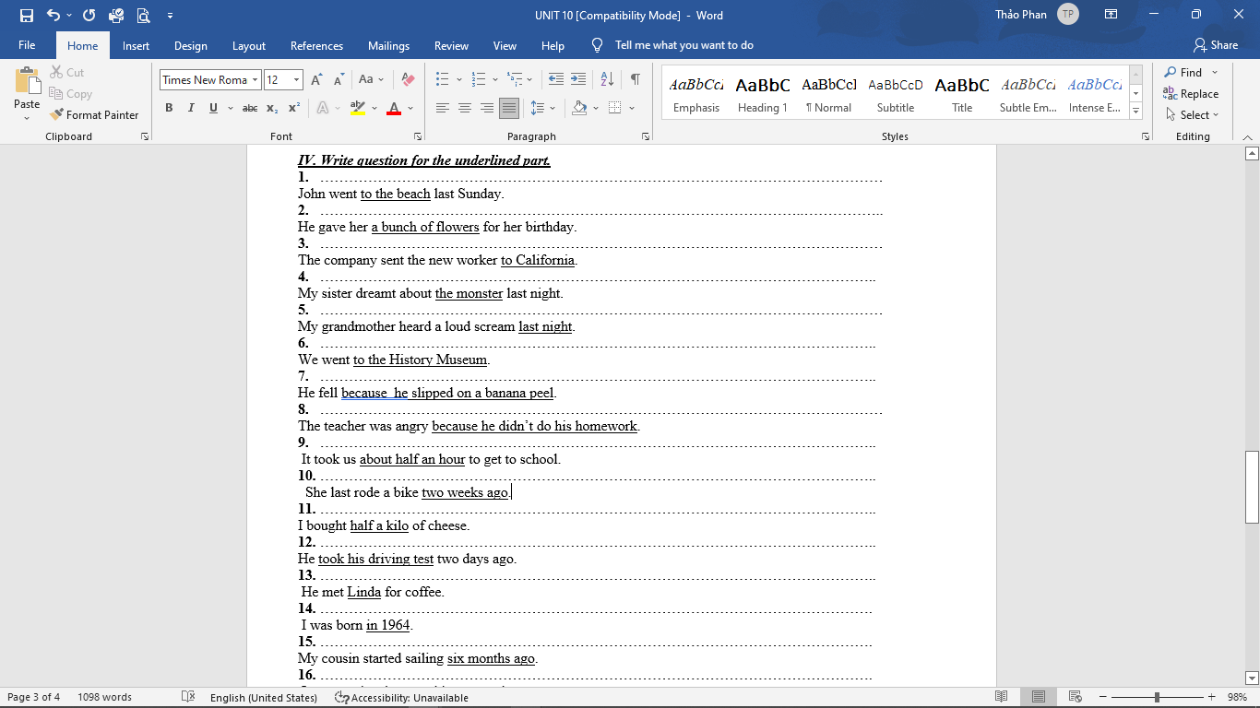This screenshot has width=1260, height=708.
Task: Switch to the Design tab
Action: [191, 45]
